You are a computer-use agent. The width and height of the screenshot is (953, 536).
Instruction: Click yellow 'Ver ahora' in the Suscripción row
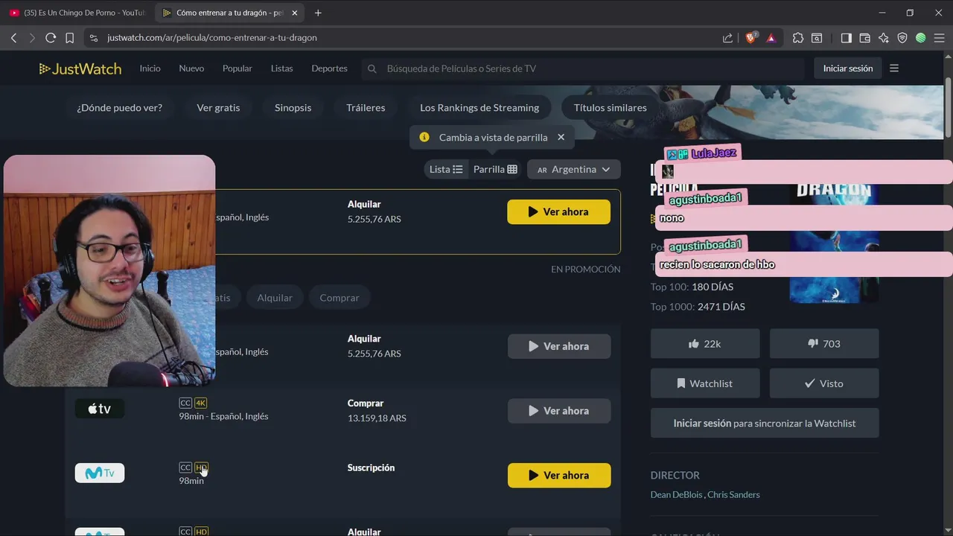point(559,476)
